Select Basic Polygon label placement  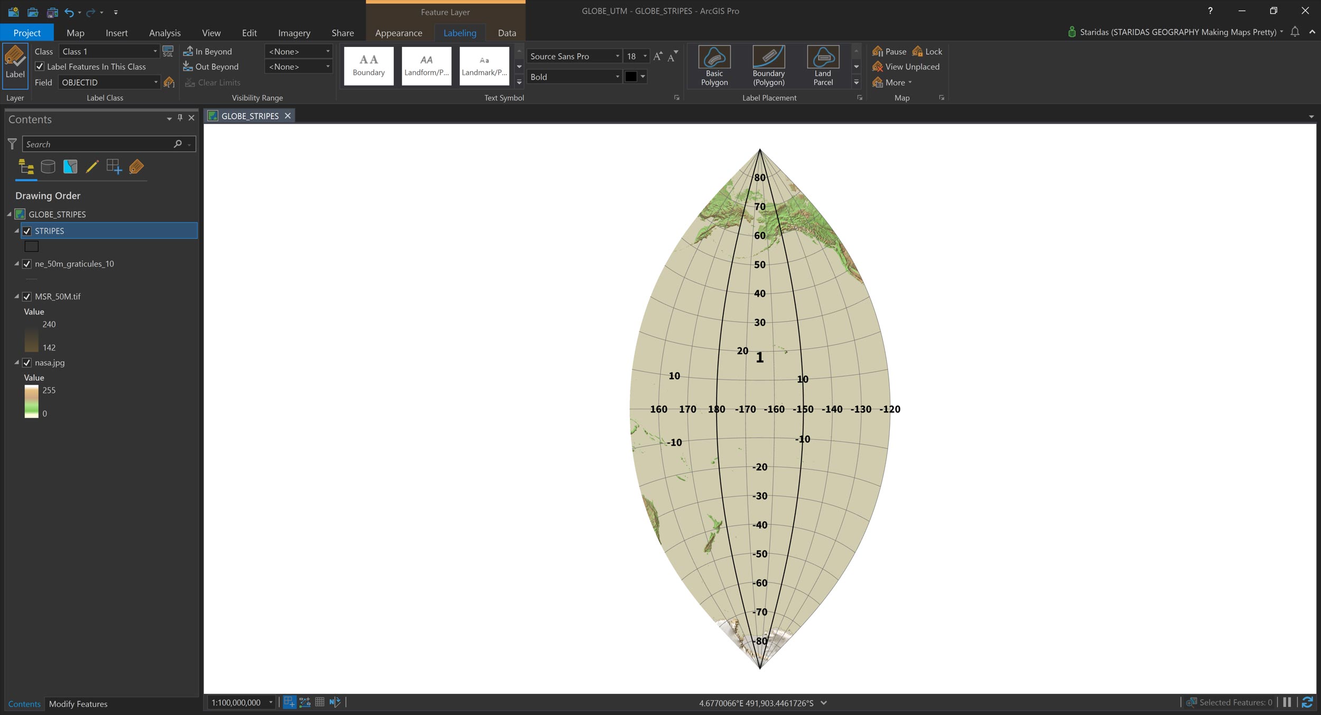pos(714,65)
